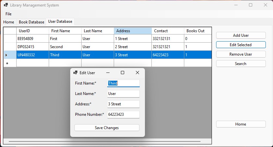Screen dimensions: 273x147
Task: Close the Edit User dialog
Action: tap(137, 73)
